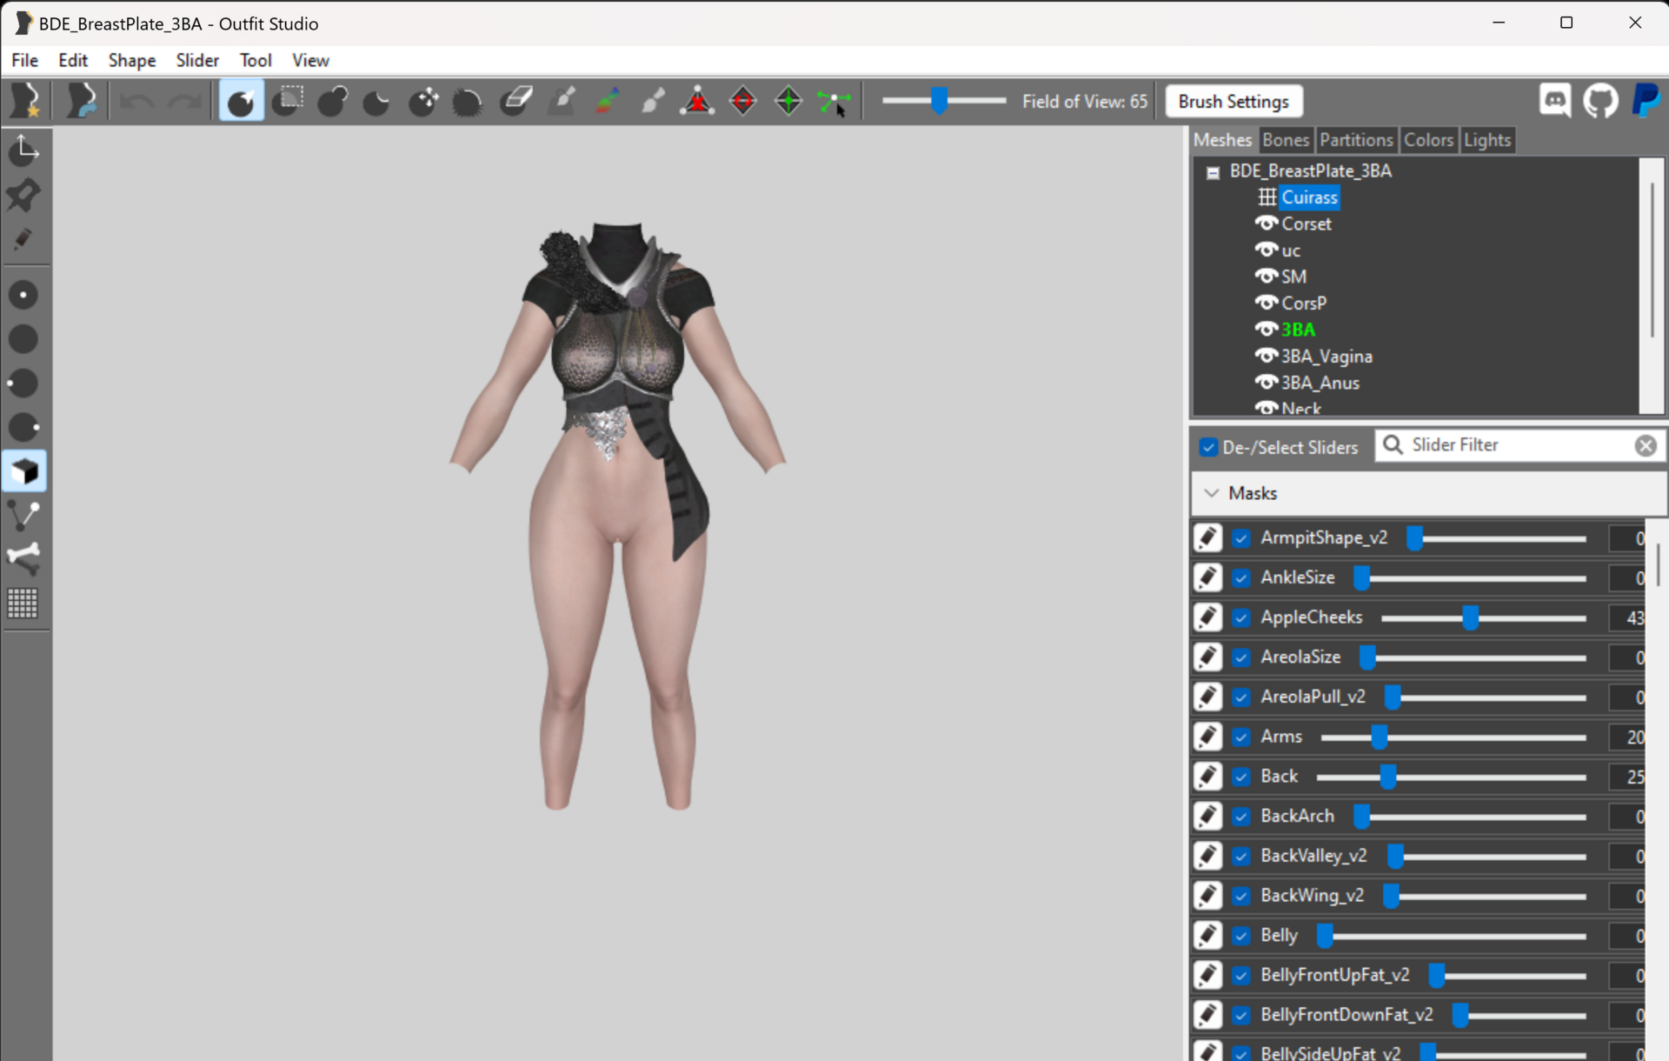Click the Redo arrow icon
Image resolution: width=1669 pixels, height=1061 pixels.
tap(183, 102)
